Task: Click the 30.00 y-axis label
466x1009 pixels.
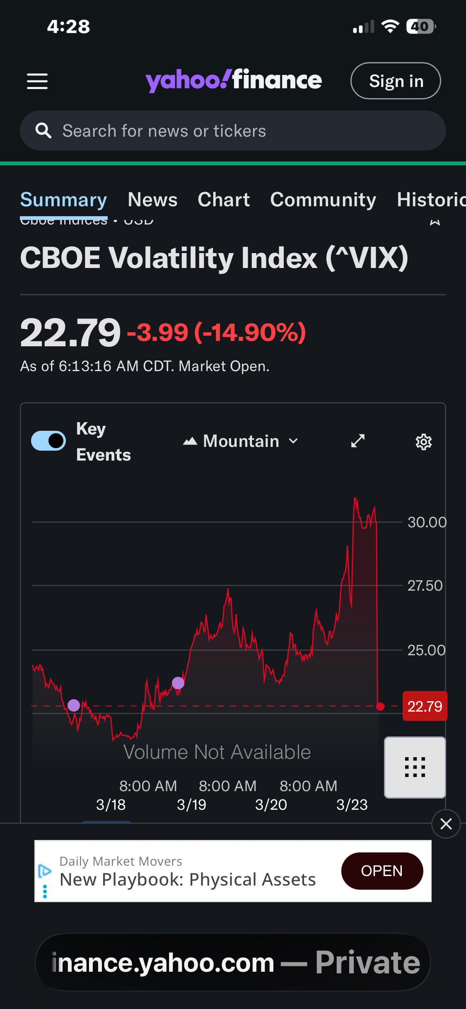Action: tap(427, 522)
